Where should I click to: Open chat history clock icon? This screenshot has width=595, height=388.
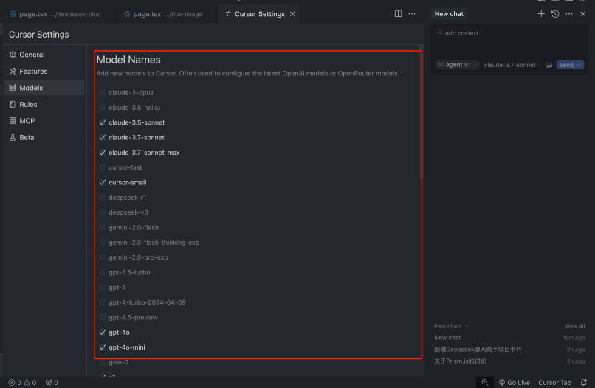pos(555,14)
